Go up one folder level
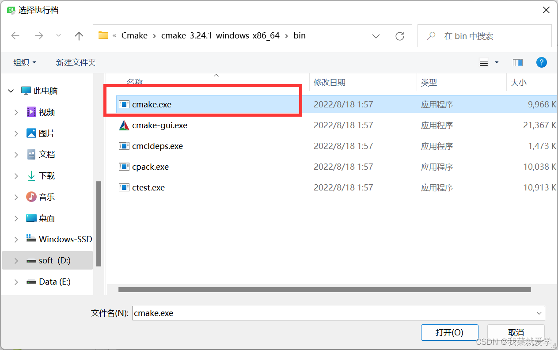558x350 pixels. click(x=79, y=36)
